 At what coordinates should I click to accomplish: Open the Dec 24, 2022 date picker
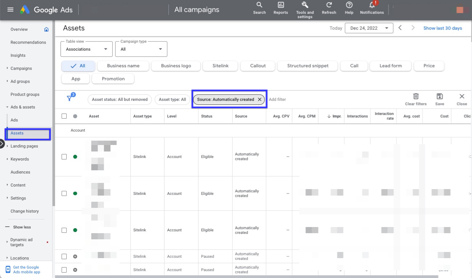pos(369,28)
